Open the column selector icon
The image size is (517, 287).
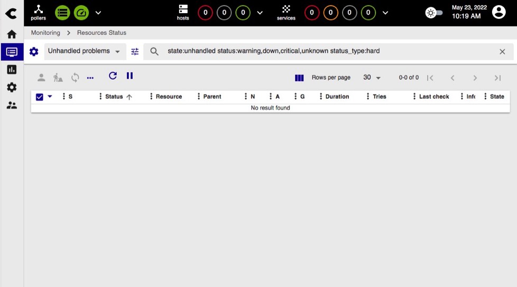click(299, 78)
